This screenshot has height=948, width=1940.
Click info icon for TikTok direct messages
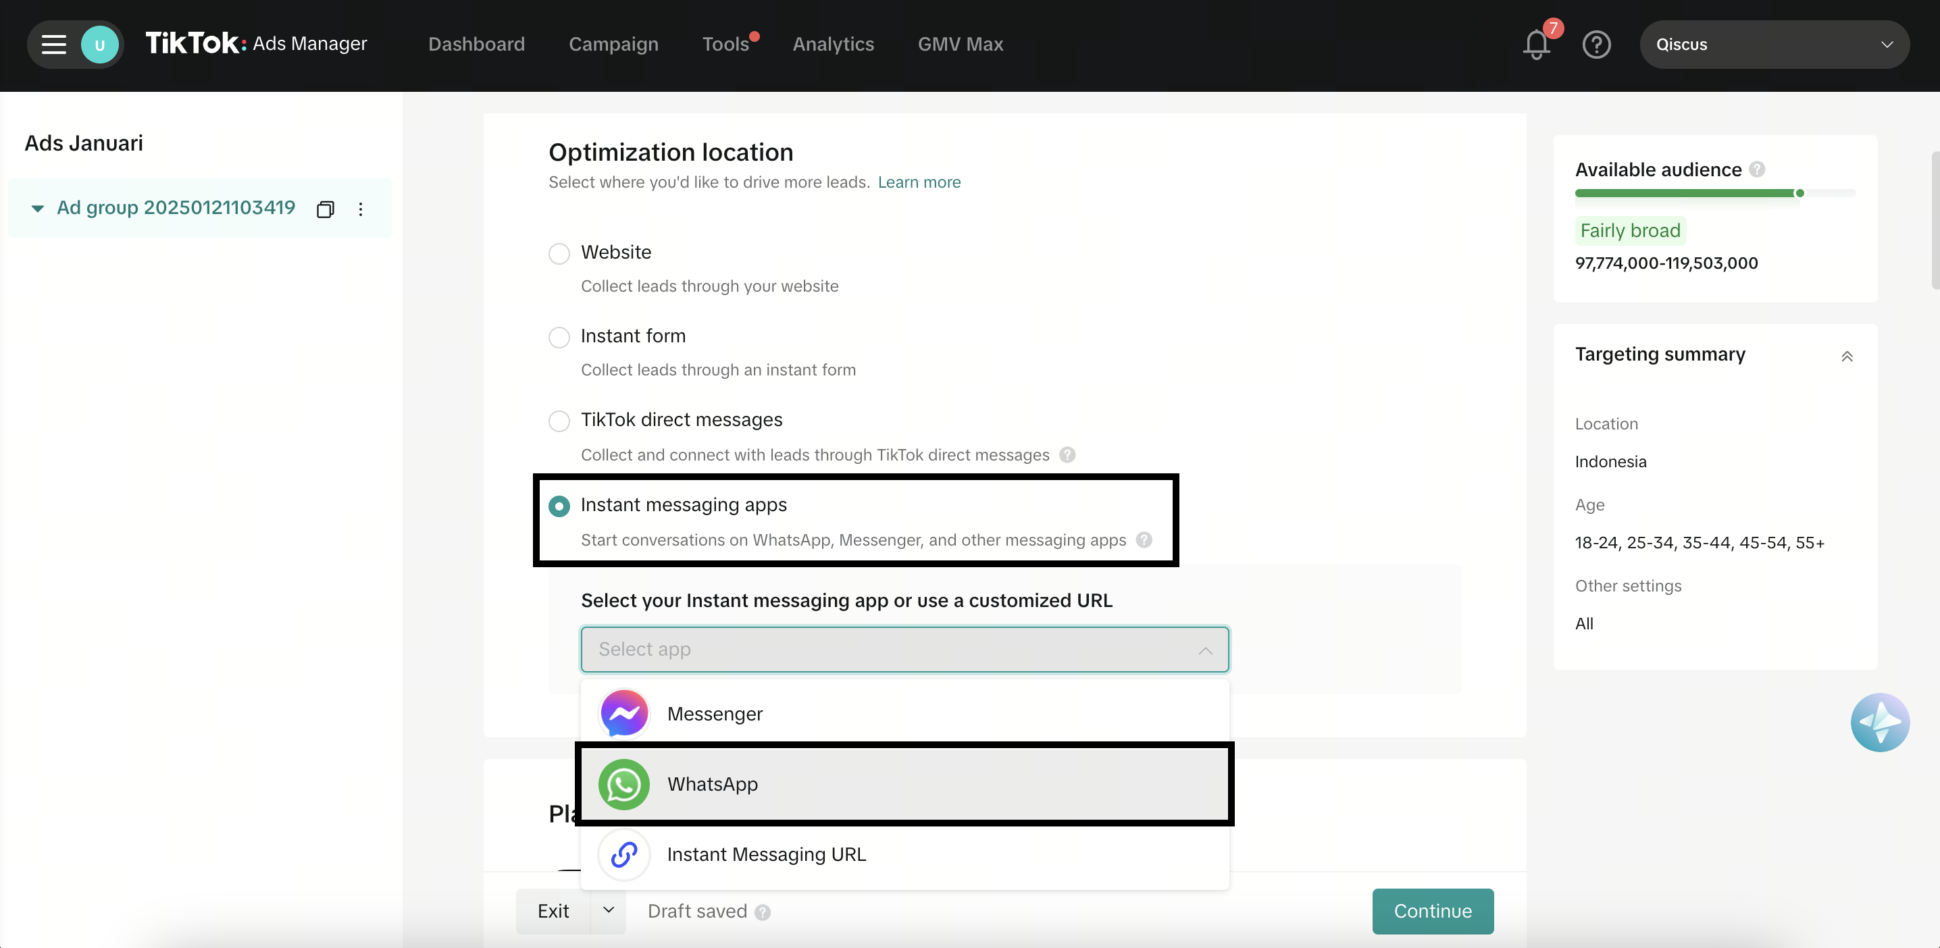[1067, 455]
